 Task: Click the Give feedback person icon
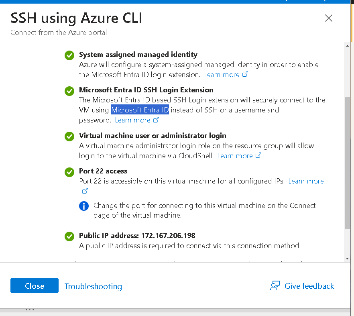[x=275, y=286]
